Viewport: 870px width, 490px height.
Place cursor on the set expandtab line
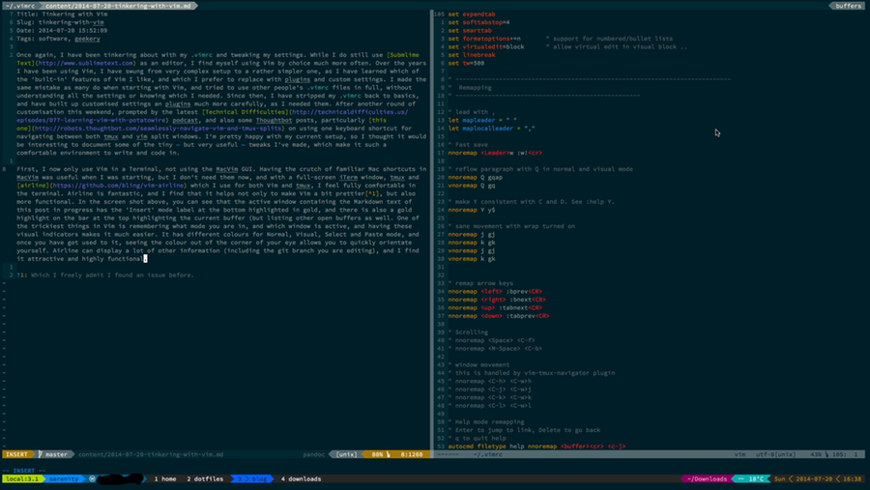tap(469, 15)
